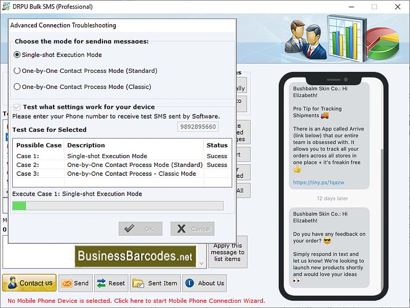Toggle Test what settings work checkbox
The image size is (410, 308).
point(17,107)
